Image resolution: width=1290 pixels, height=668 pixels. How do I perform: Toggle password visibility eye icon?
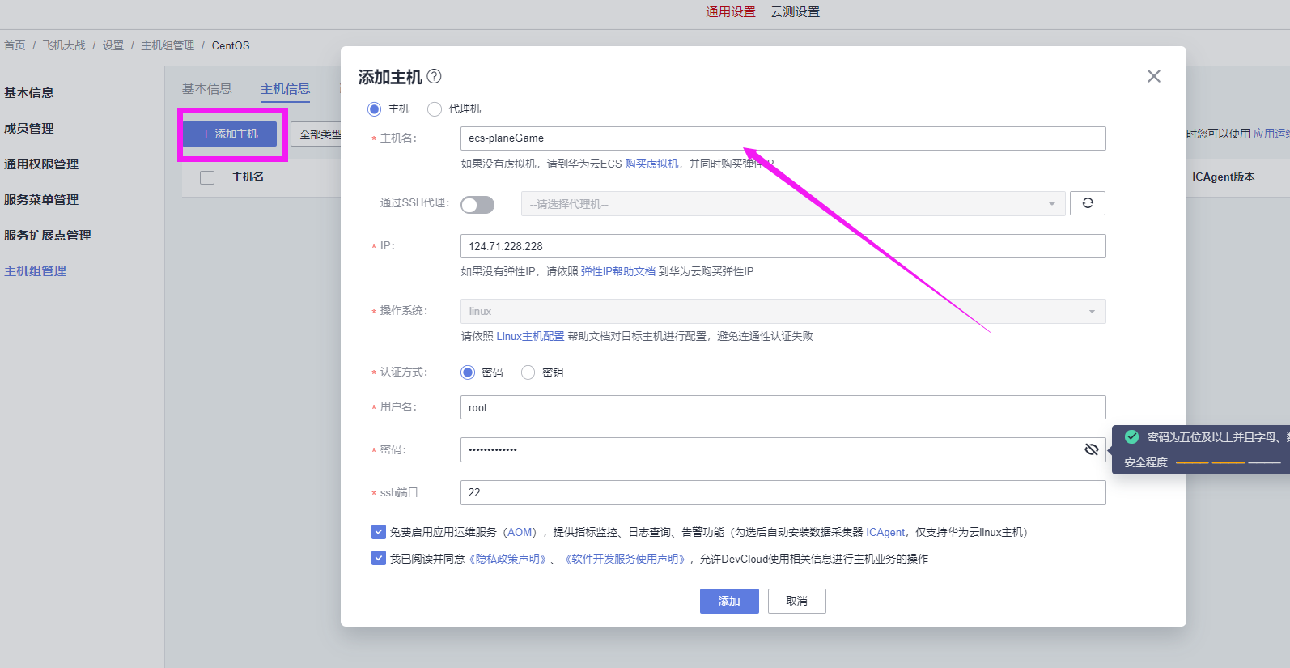(1092, 449)
